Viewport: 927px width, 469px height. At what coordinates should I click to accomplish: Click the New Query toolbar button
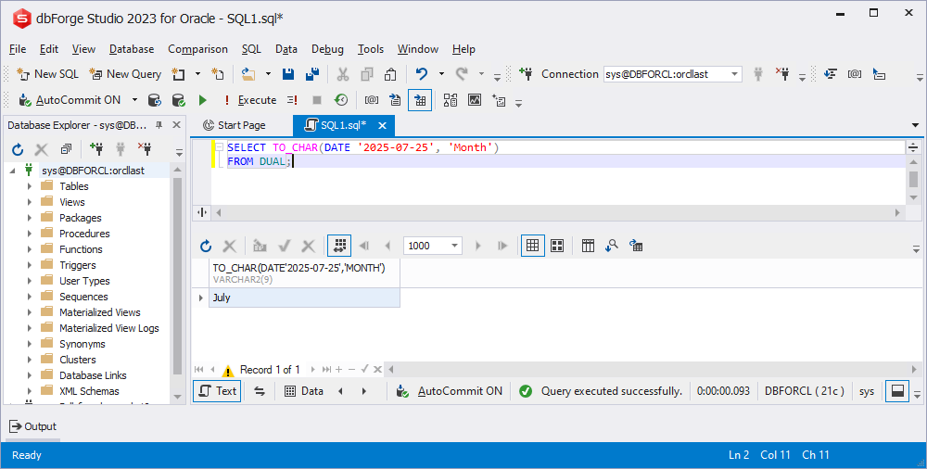coord(125,74)
